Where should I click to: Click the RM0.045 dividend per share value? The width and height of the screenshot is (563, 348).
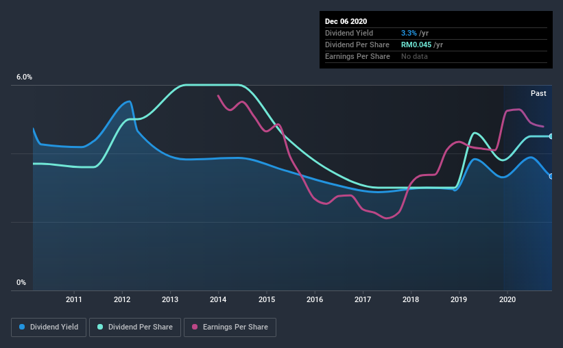coord(416,45)
